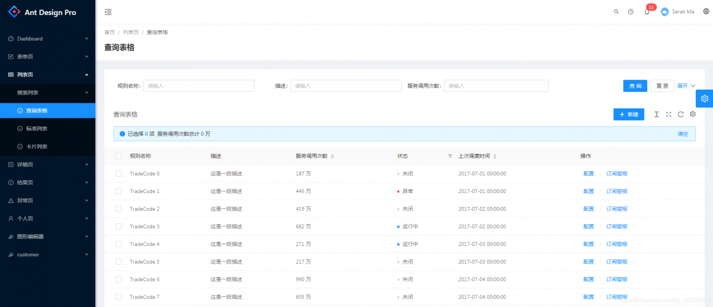Click 配置 link for TradeCode 1
The width and height of the screenshot is (713, 307).
coord(589,191)
